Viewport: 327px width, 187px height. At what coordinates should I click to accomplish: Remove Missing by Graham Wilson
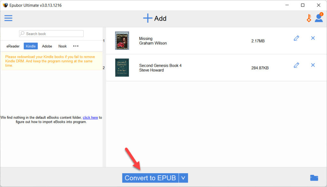[x=313, y=38]
